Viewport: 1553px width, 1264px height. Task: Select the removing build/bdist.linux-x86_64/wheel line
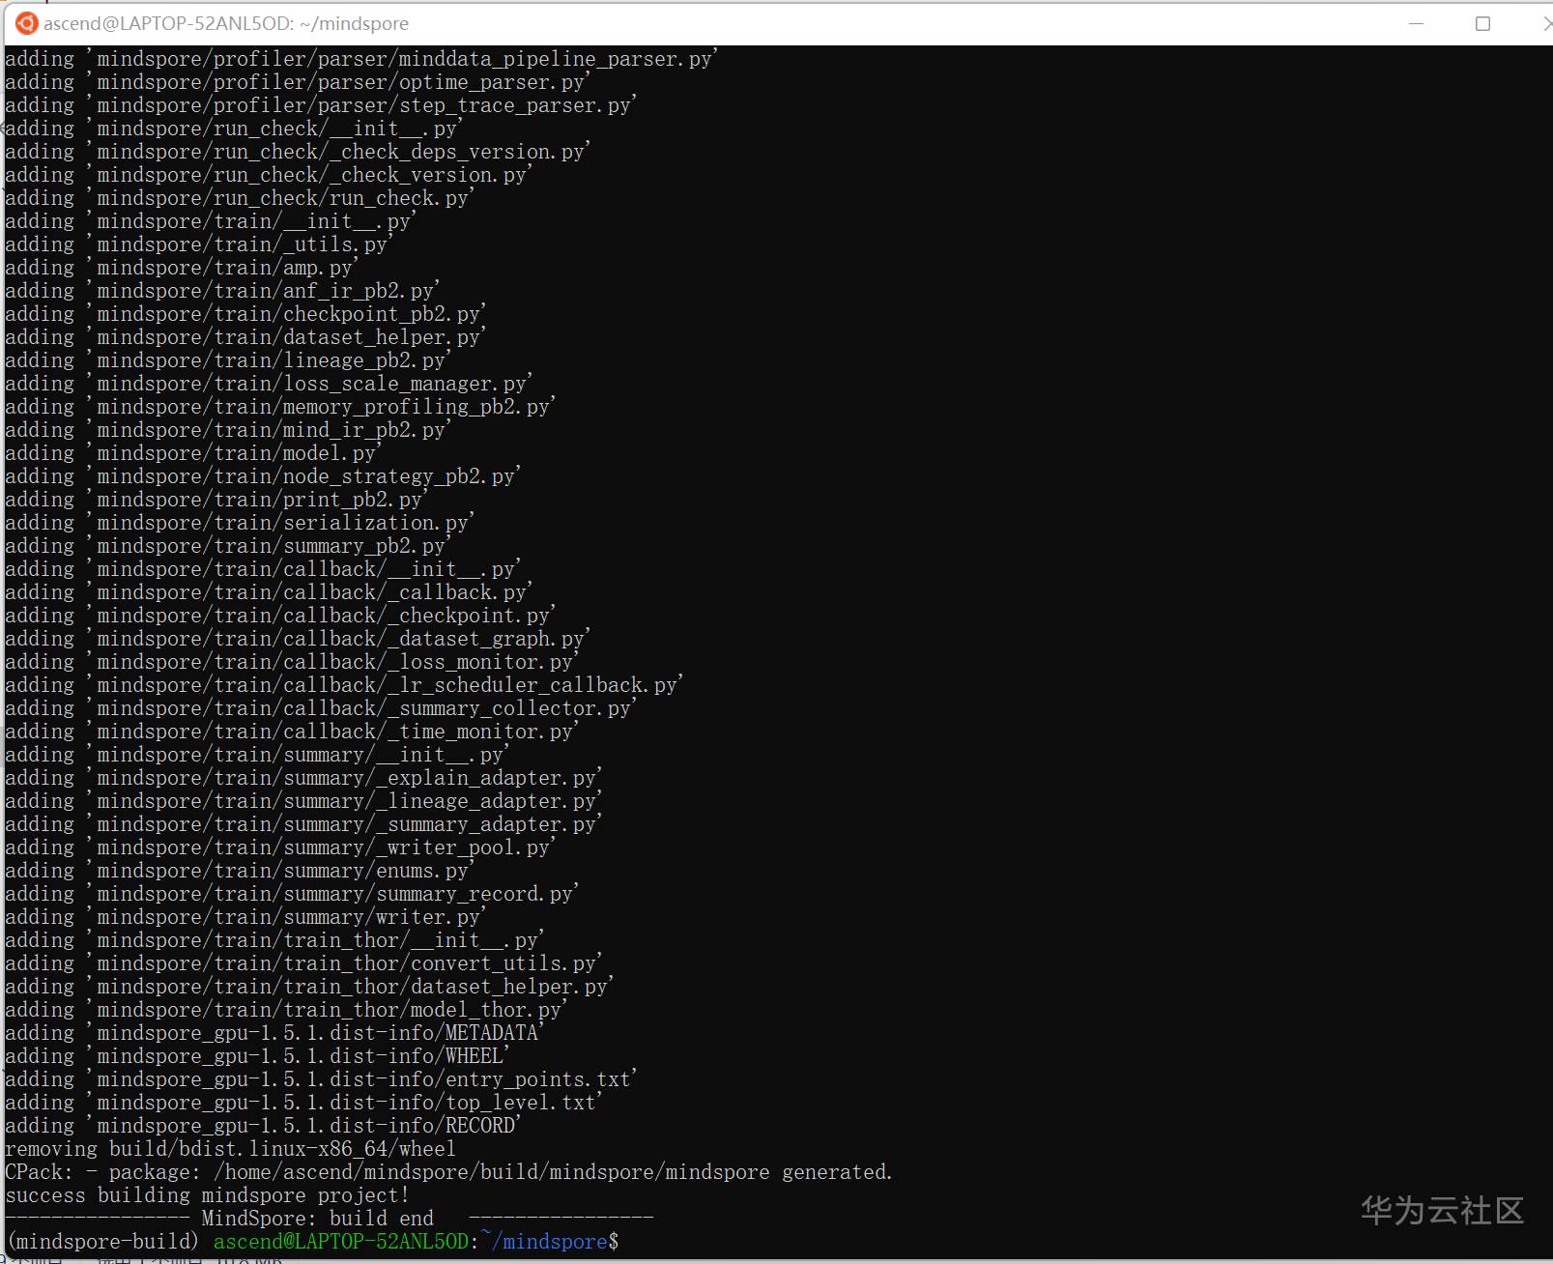pos(230,1149)
